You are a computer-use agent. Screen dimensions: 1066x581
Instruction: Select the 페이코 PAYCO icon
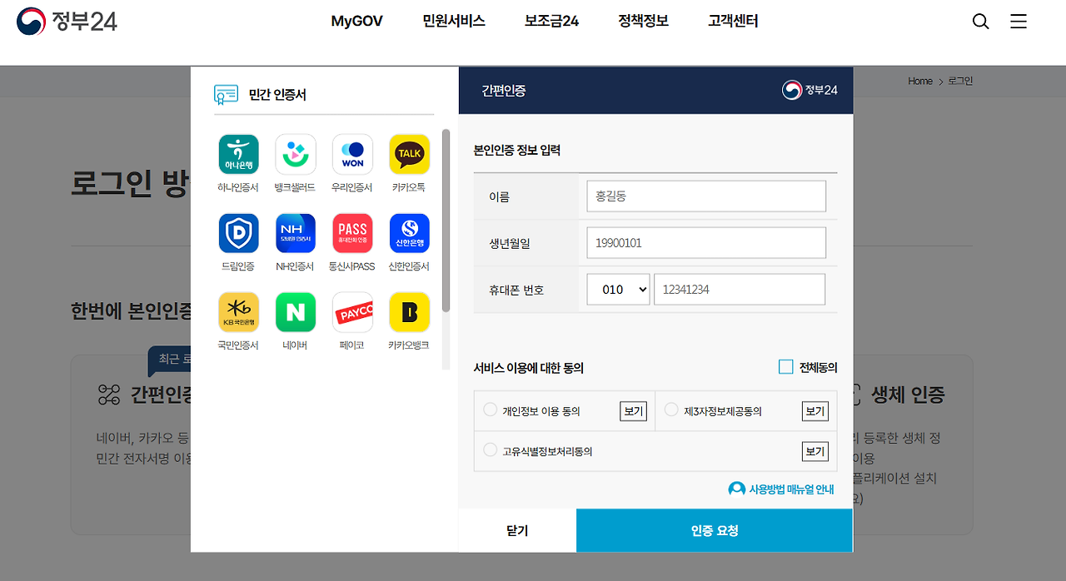(352, 312)
